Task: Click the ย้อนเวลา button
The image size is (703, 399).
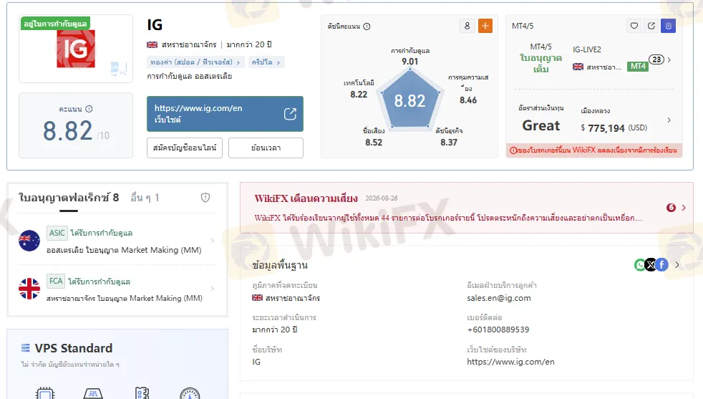Action: point(266,148)
